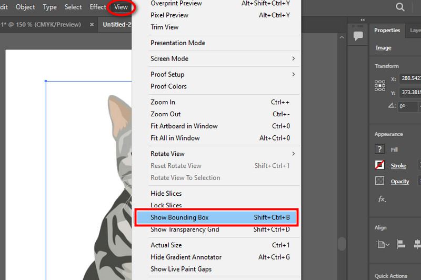Toggle Proof Colors menu item
The width and height of the screenshot is (421, 280).
pos(220,86)
